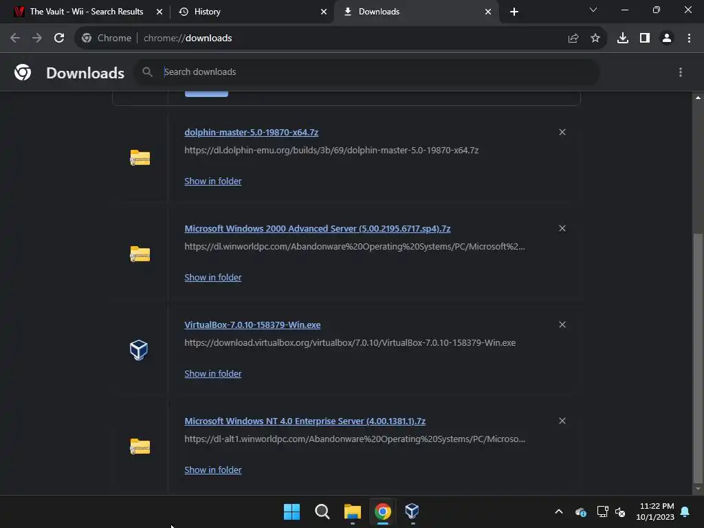Click the scrollbar down arrow
The width and height of the screenshot is (704, 528).
pyautogui.click(x=697, y=489)
